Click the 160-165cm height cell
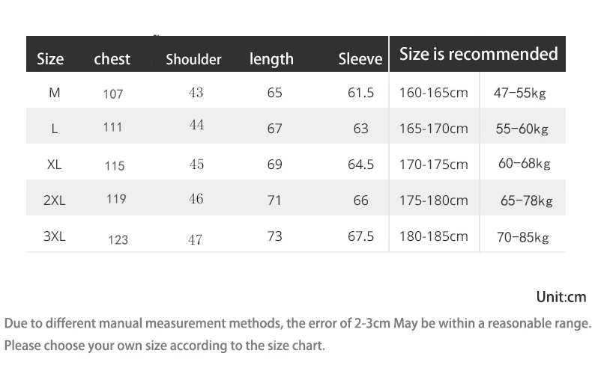The image size is (592, 374). 434,93
